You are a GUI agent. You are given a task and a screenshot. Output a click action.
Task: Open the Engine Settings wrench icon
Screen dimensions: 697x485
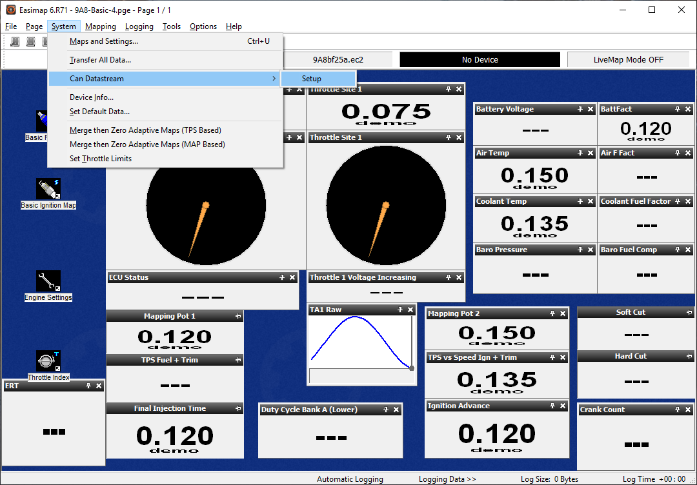48,281
